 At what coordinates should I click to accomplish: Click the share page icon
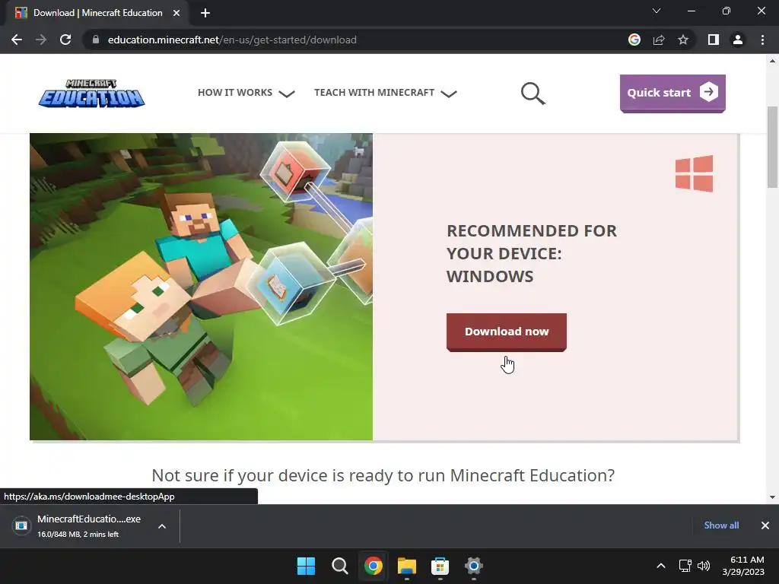click(659, 40)
